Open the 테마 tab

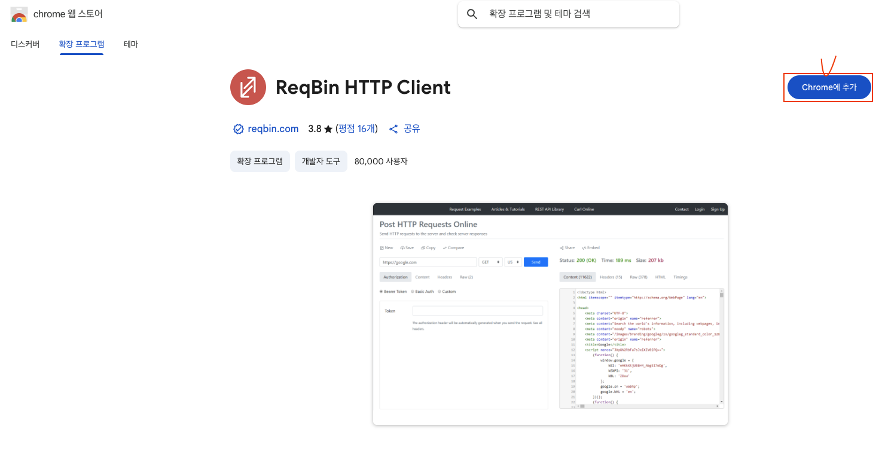pos(131,44)
